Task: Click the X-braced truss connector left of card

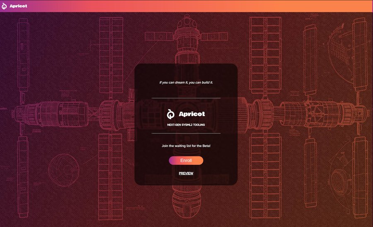Action: pyautogui.click(x=94, y=113)
